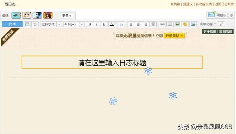
Task: Toggle bold formatting
Action: click(x=90, y=24)
